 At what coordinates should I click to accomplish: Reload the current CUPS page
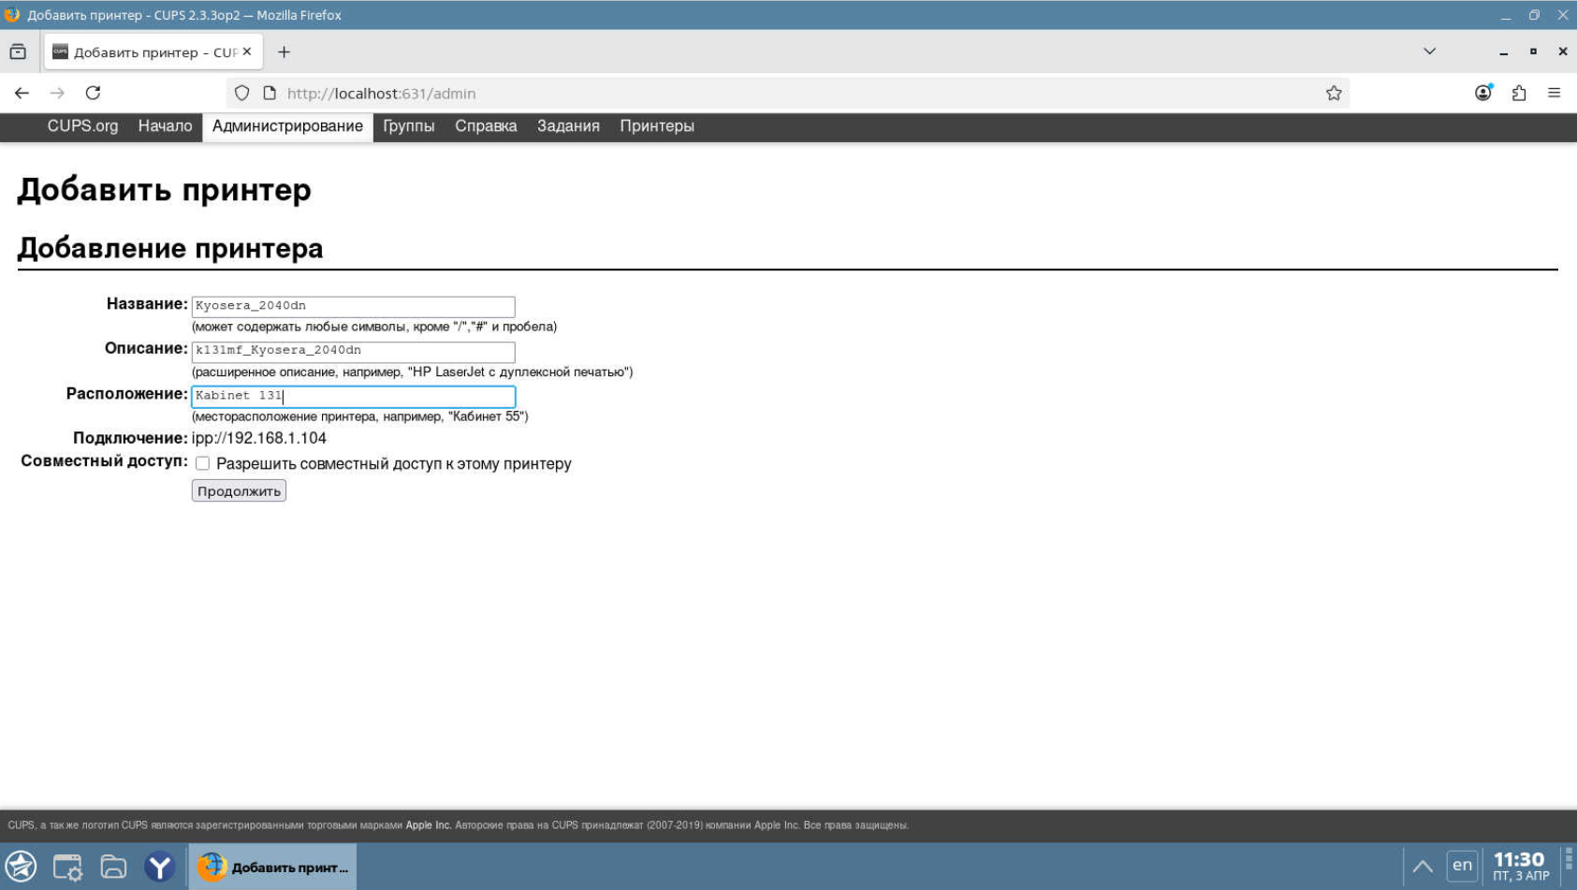pyautogui.click(x=93, y=93)
